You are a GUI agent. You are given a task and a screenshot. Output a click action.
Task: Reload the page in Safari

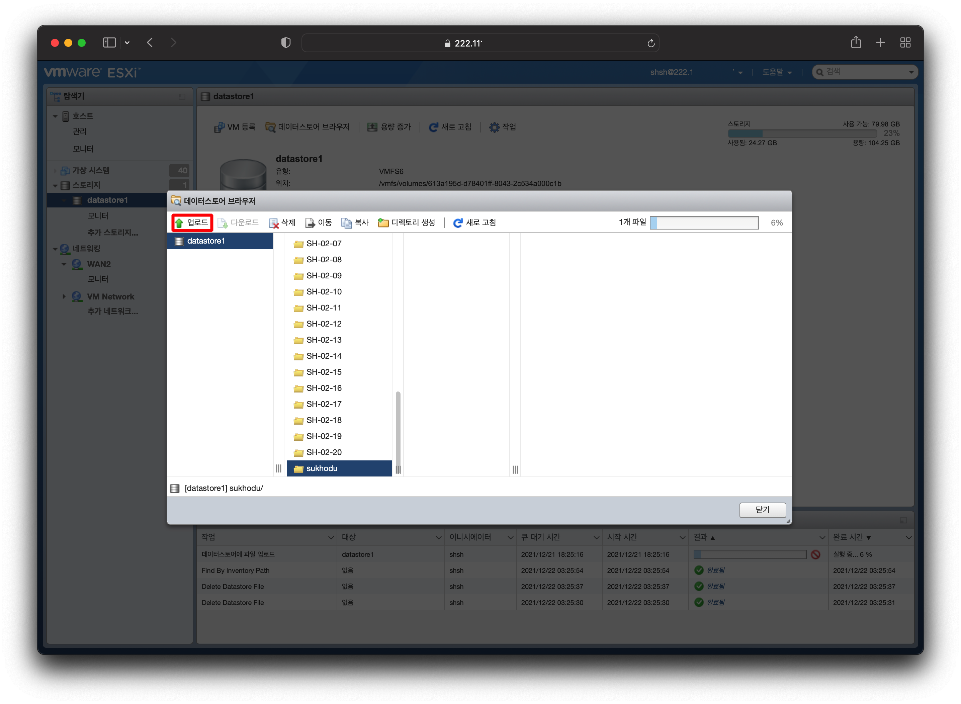pyautogui.click(x=650, y=43)
